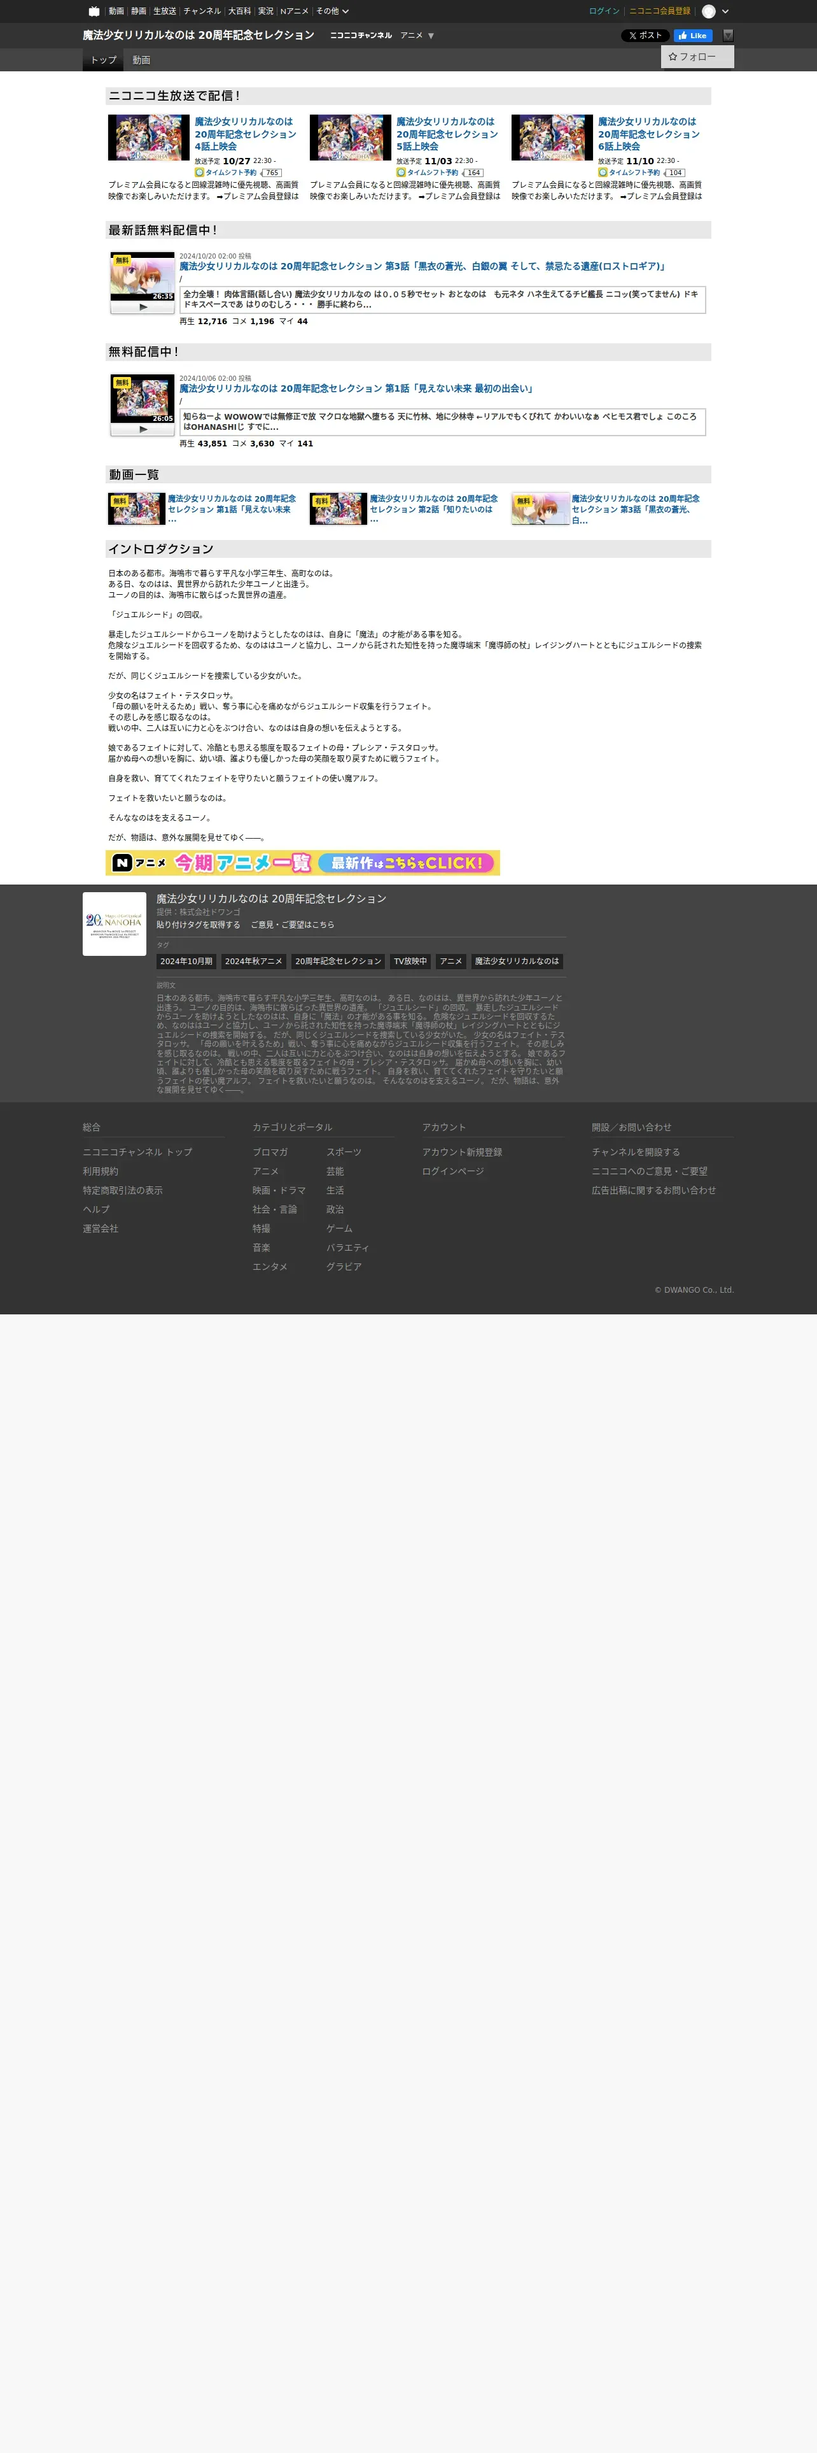
Task: Open the 大百科 top navigation item
Action: 240,11
